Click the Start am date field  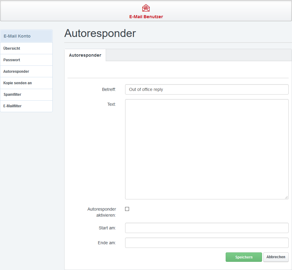pyautogui.click(x=207, y=228)
